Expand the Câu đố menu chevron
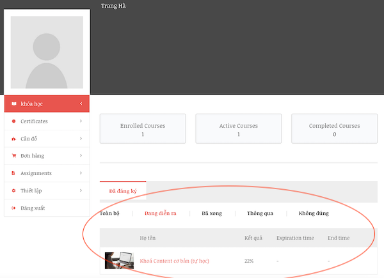384x278 pixels. [x=81, y=139]
